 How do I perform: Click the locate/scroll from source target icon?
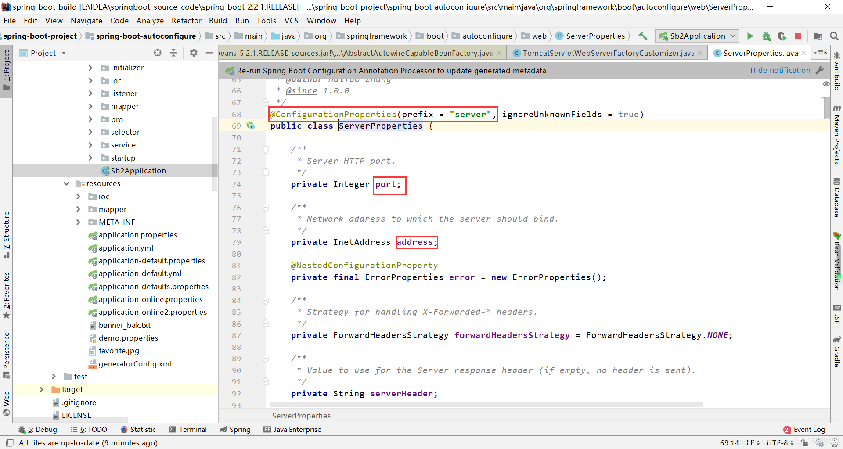pyautogui.click(x=158, y=53)
